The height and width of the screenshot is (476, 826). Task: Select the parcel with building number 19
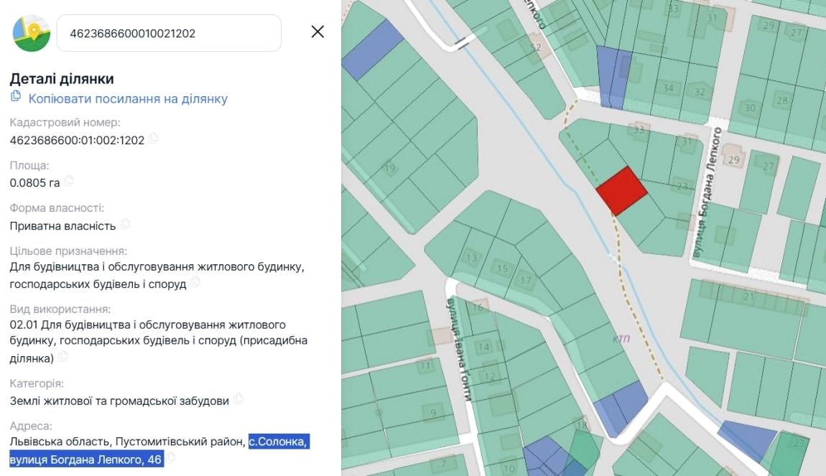click(391, 169)
